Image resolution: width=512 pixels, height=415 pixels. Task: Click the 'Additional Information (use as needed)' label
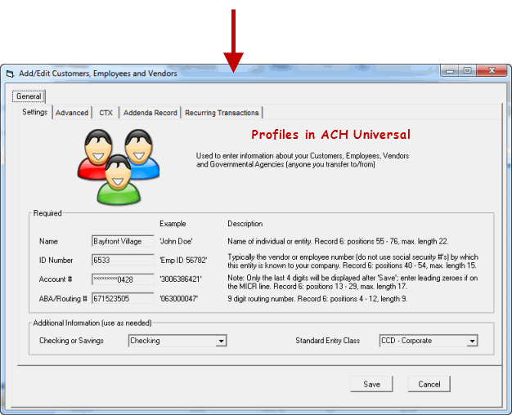click(92, 323)
